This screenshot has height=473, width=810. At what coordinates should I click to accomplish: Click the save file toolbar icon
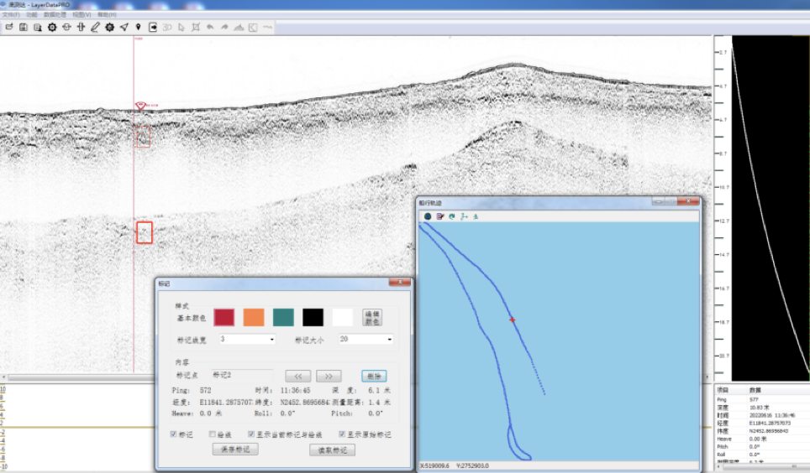click(24, 27)
